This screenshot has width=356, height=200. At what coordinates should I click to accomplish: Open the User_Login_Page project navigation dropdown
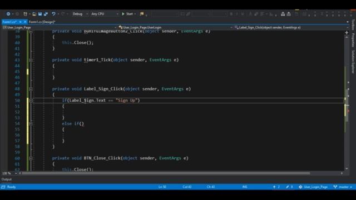click(x=60, y=27)
